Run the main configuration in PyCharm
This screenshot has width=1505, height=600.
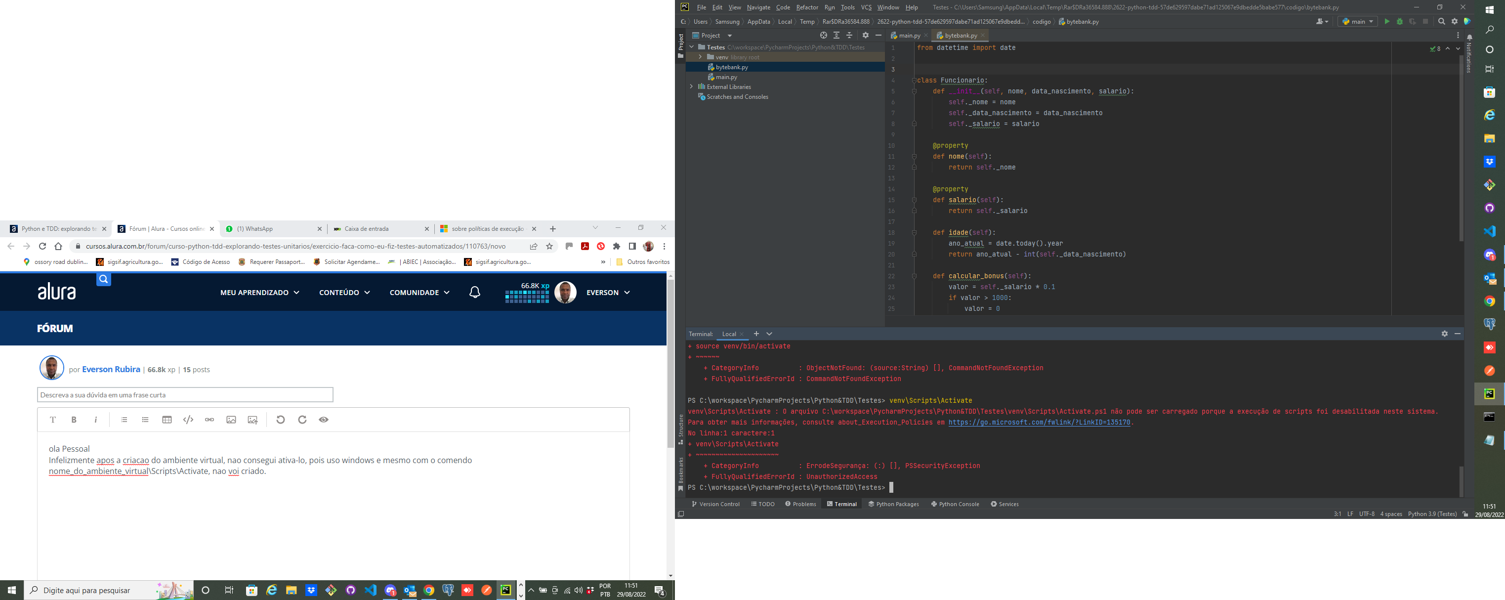[1386, 22]
